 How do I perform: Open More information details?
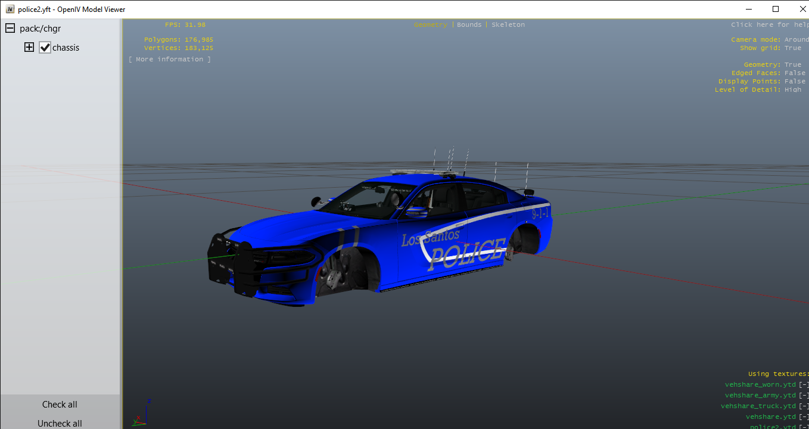pyautogui.click(x=170, y=60)
